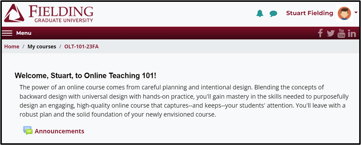Click the Welcome to Online Teaching 101 heading
The height and width of the screenshot is (145, 361).
point(85,75)
